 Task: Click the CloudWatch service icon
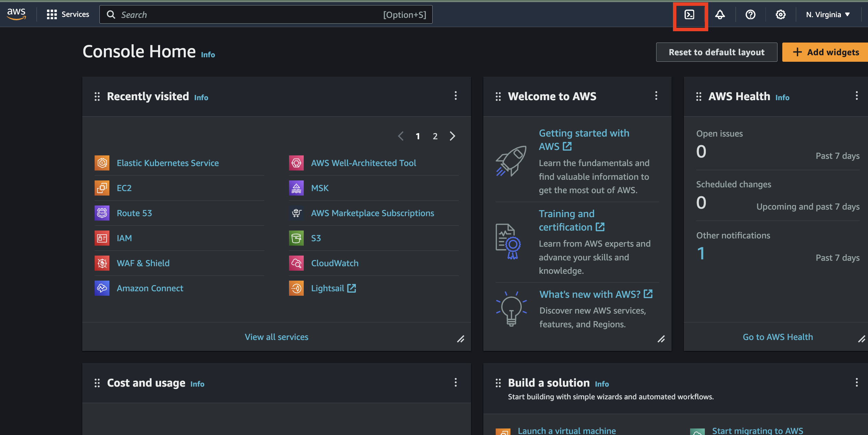tap(296, 263)
